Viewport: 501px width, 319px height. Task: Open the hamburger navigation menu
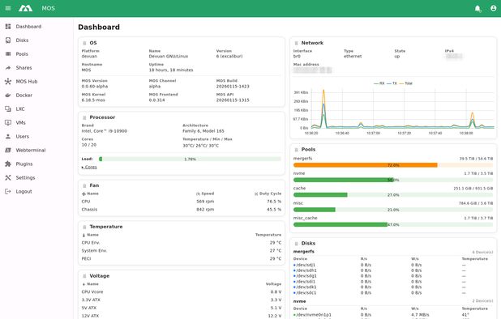8,8
